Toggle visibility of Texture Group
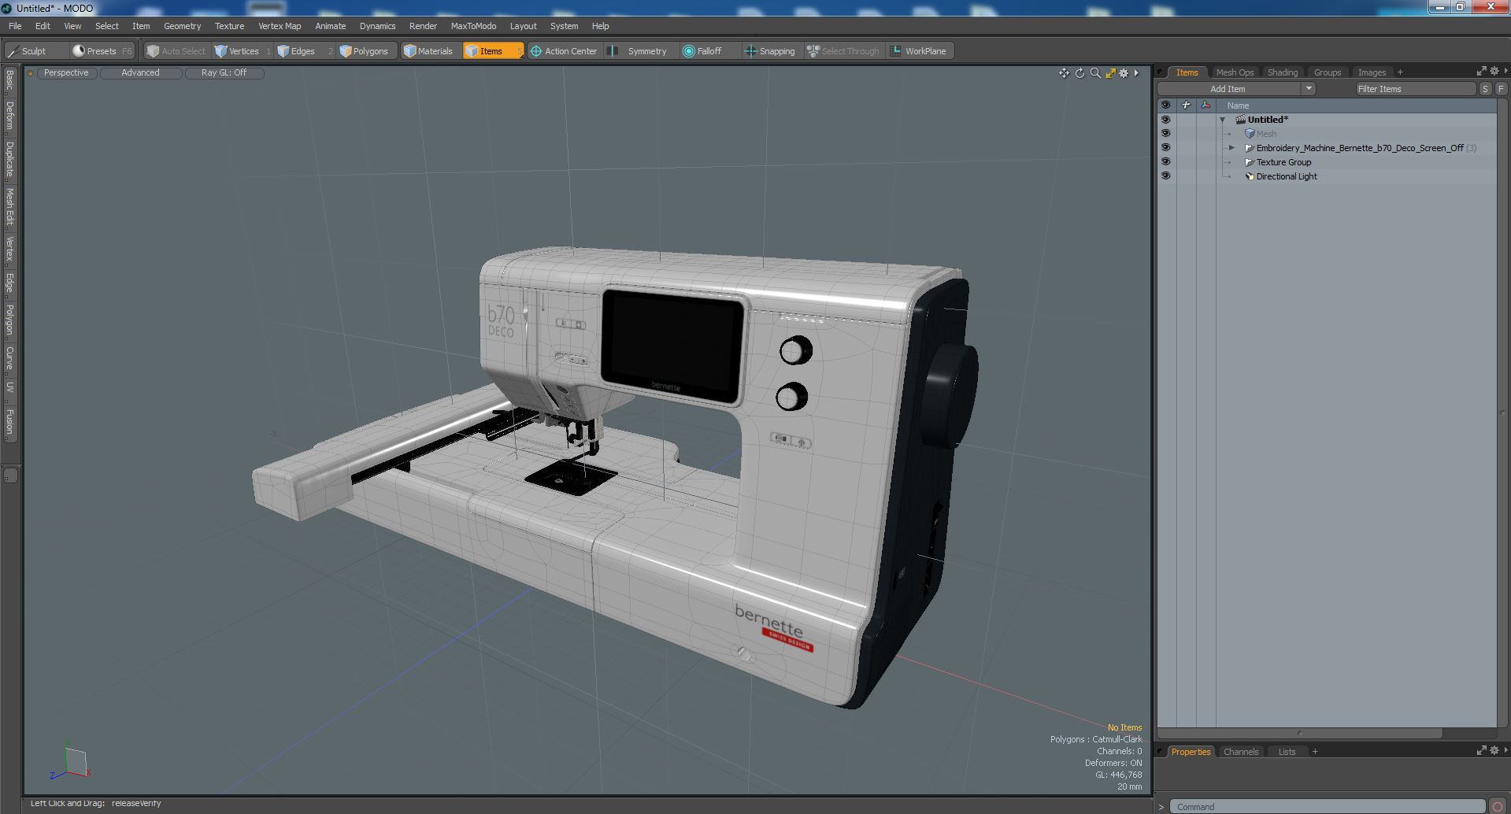 coord(1165,162)
